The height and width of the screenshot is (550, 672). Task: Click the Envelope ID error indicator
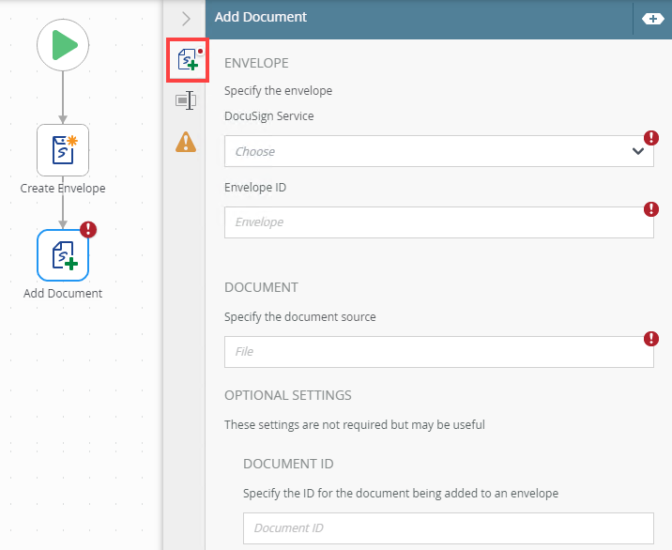point(651,208)
